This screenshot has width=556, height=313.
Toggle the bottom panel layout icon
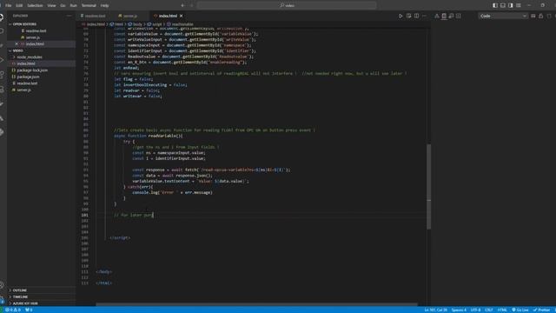[x=503, y=5]
